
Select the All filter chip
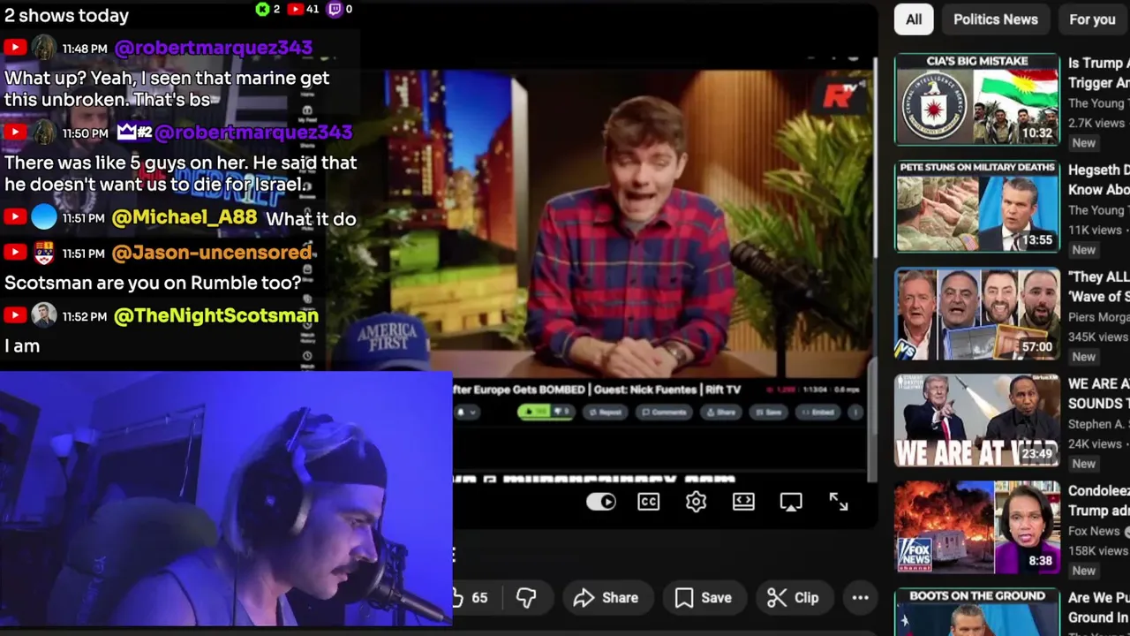914,19
